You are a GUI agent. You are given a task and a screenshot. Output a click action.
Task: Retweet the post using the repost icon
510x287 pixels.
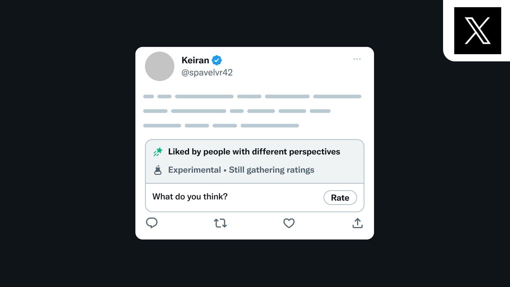click(x=220, y=223)
